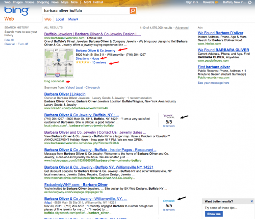The width and height of the screenshot is (255, 219).
Task: Select the Web tab below search box
Action: 48,19
